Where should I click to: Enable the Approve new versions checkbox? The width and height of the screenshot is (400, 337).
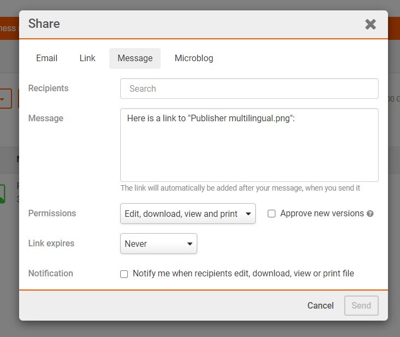click(272, 214)
